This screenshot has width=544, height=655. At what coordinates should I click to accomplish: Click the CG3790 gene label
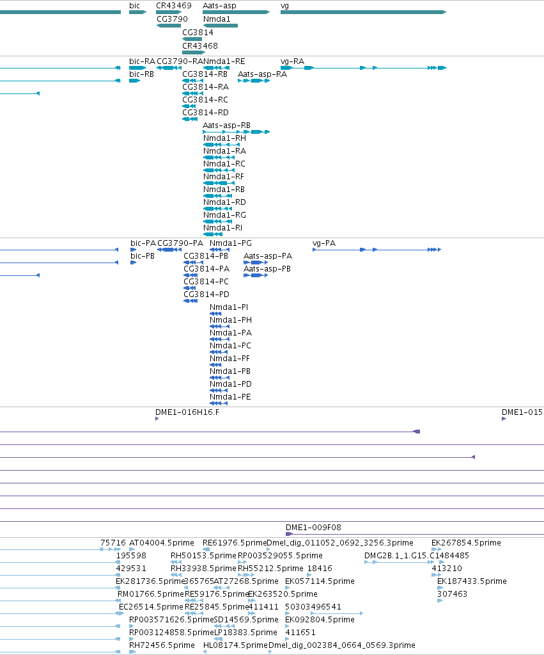(x=173, y=19)
